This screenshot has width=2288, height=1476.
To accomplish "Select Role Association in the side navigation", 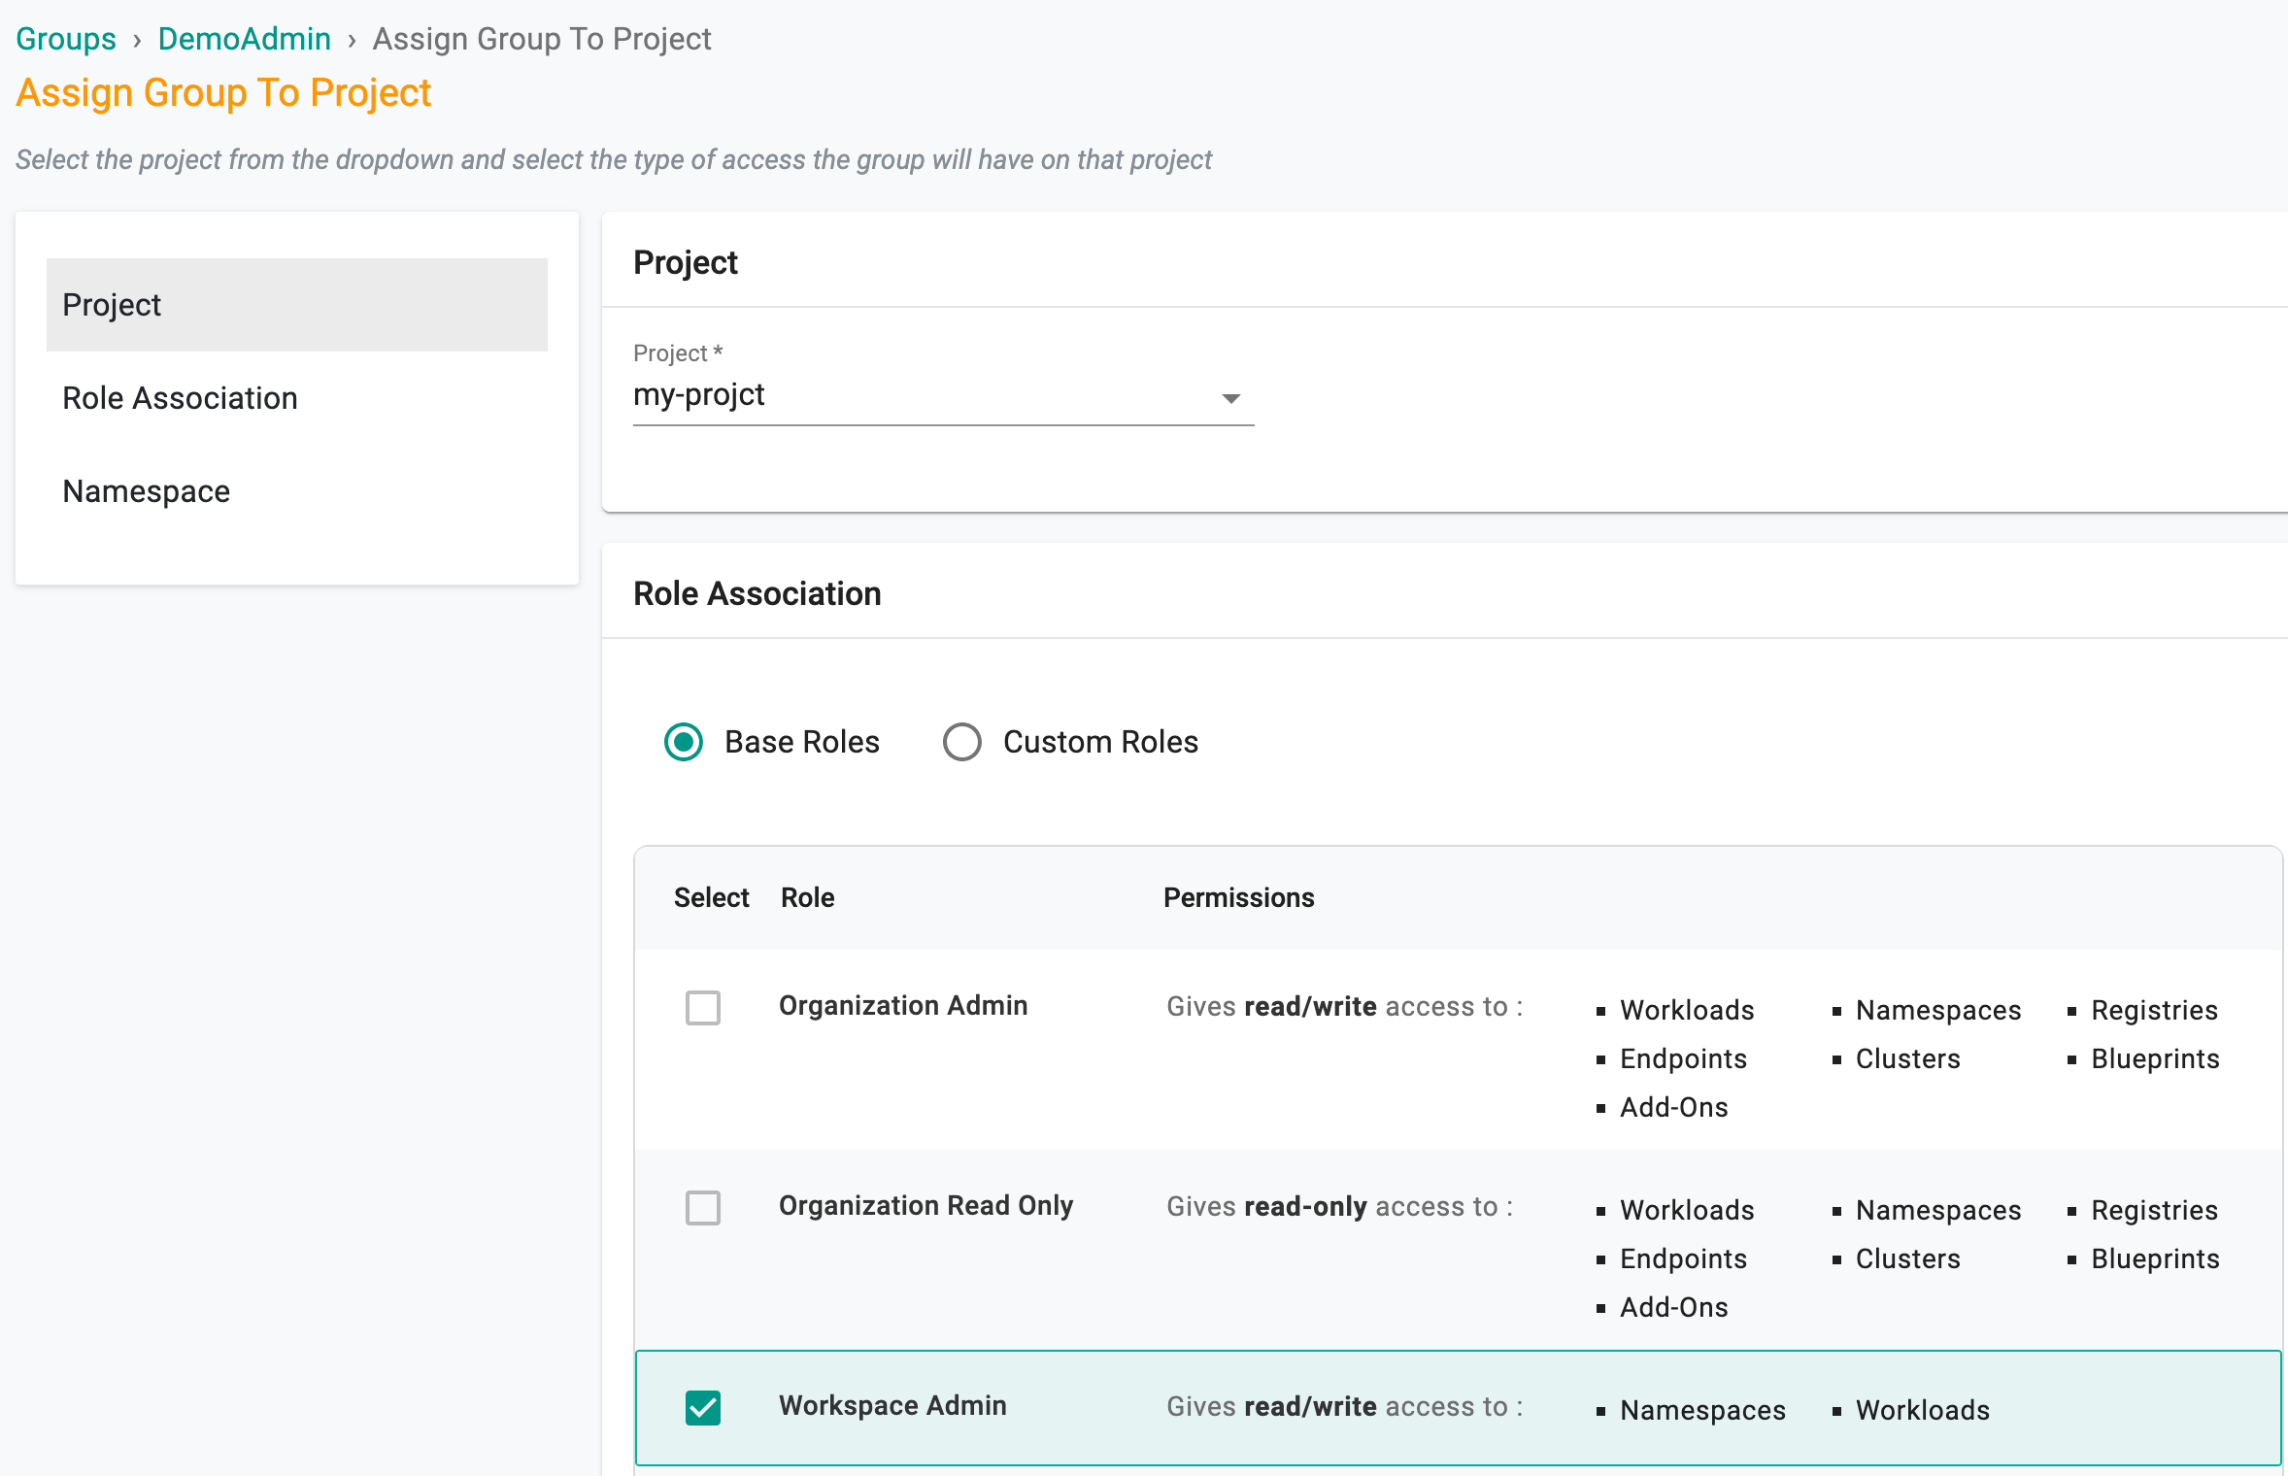I will 297,398.
